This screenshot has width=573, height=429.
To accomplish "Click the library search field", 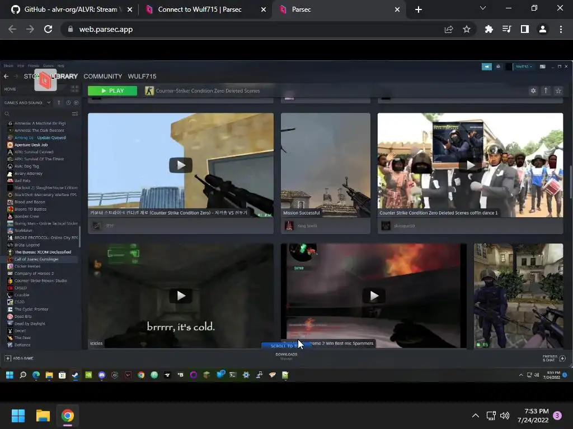I will tap(36, 114).
